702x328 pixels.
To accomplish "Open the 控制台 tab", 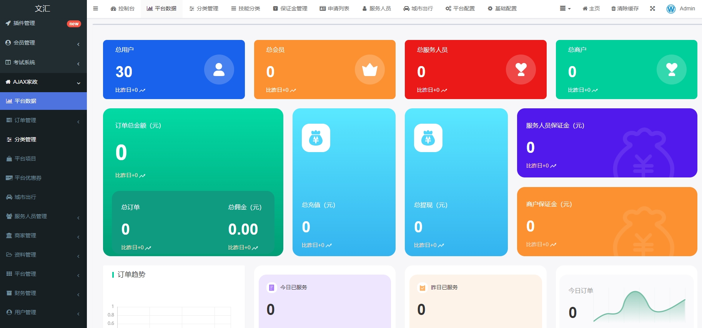I will 123,8.
